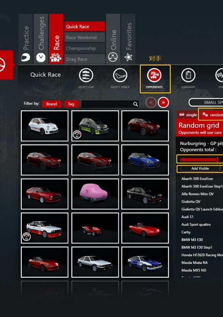Select Honda racing mower thumbnail

(x=95, y=228)
